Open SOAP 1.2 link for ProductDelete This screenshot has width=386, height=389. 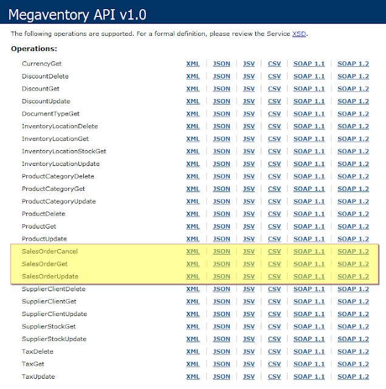(x=353, y=214)
